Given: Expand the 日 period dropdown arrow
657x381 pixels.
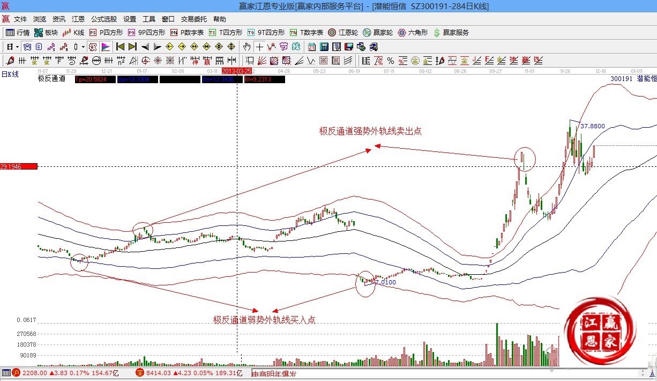Looking at the screenshot, I should [17, 47].
